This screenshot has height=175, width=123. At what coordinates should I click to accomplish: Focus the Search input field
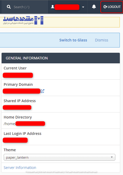[x=21, y=7]
